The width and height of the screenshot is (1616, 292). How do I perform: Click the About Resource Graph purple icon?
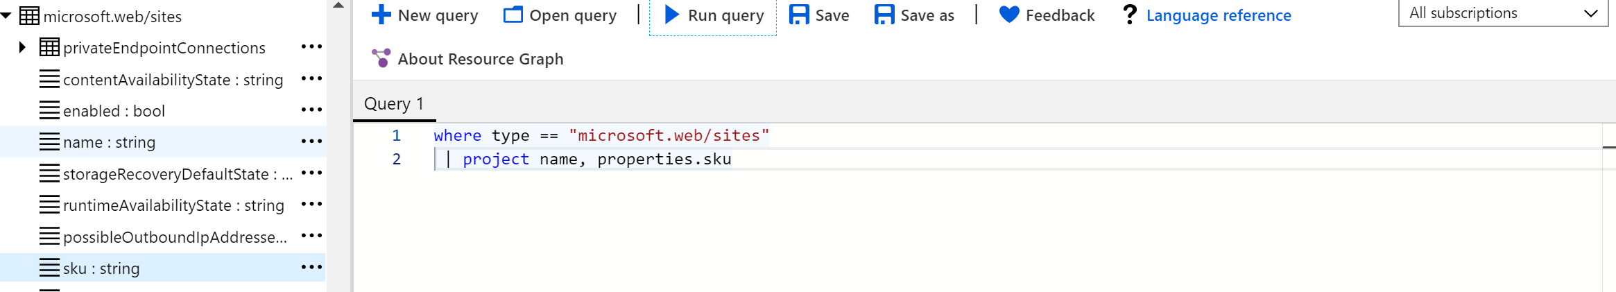[x=381, y=58]
